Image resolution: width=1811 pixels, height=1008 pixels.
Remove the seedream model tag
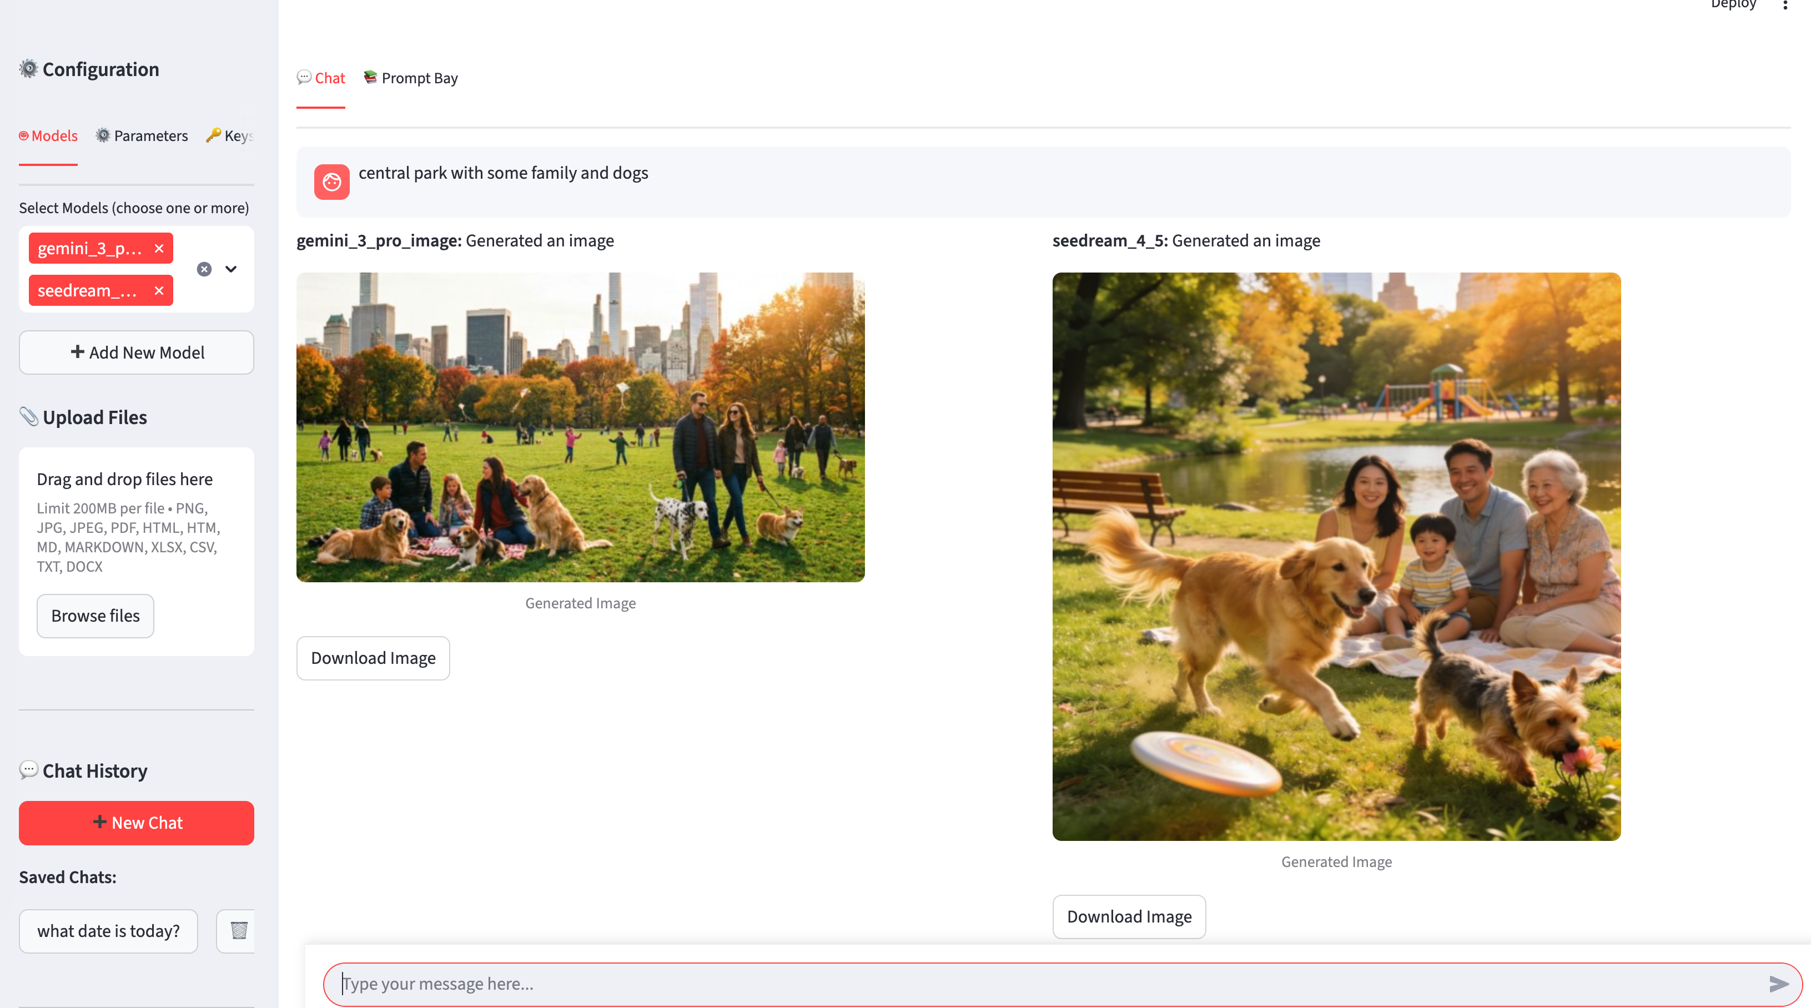[159, 291]
